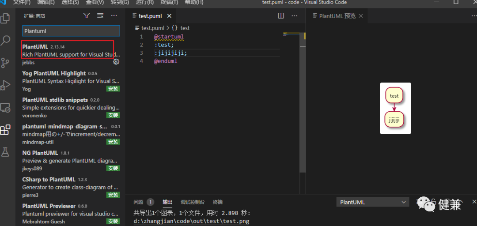
Task: Open manage gear for PlantUML extension
Action: coord(116,62)
